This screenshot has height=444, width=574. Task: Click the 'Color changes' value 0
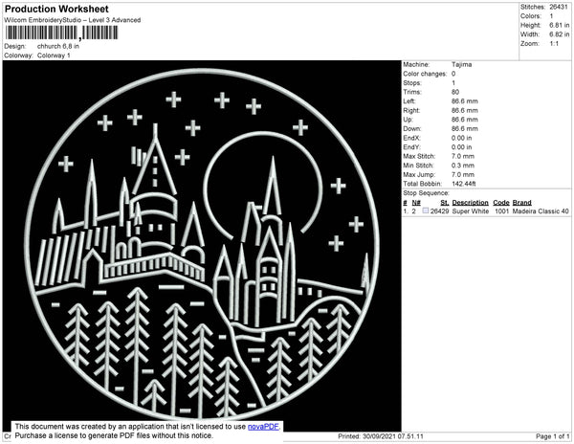(x=453, y=74)
